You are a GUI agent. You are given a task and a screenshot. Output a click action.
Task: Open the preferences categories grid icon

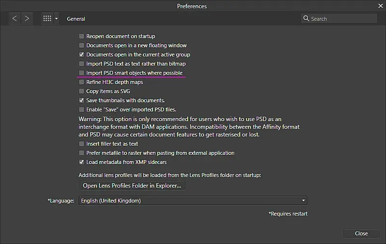coord(47,18)
